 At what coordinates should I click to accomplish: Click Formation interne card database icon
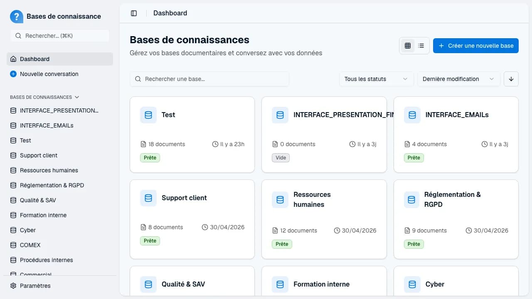tap(280, 284)
